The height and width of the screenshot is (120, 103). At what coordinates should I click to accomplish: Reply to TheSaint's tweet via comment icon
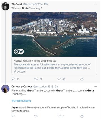click(x=13, y=79)
